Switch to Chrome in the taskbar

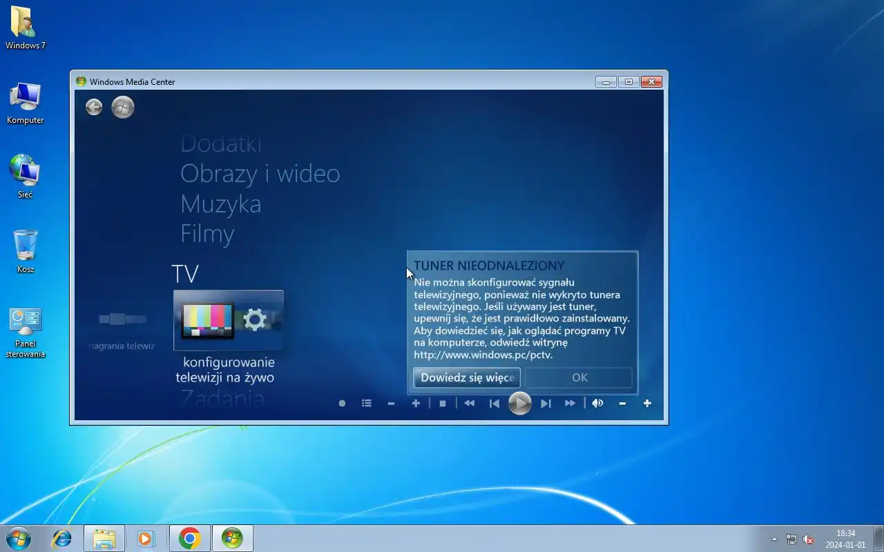[190, 538]
